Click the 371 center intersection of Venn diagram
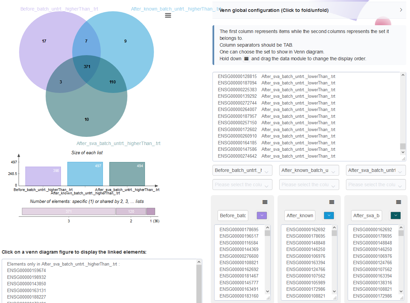The height and width of the screenshot is (303, 410). pos(87,67)
